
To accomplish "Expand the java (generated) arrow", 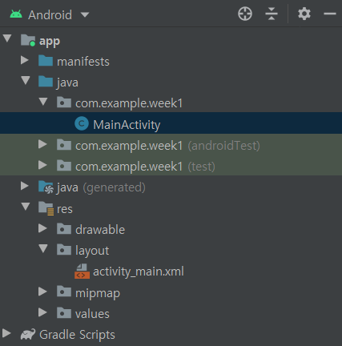I will click(x=25, y=186).
